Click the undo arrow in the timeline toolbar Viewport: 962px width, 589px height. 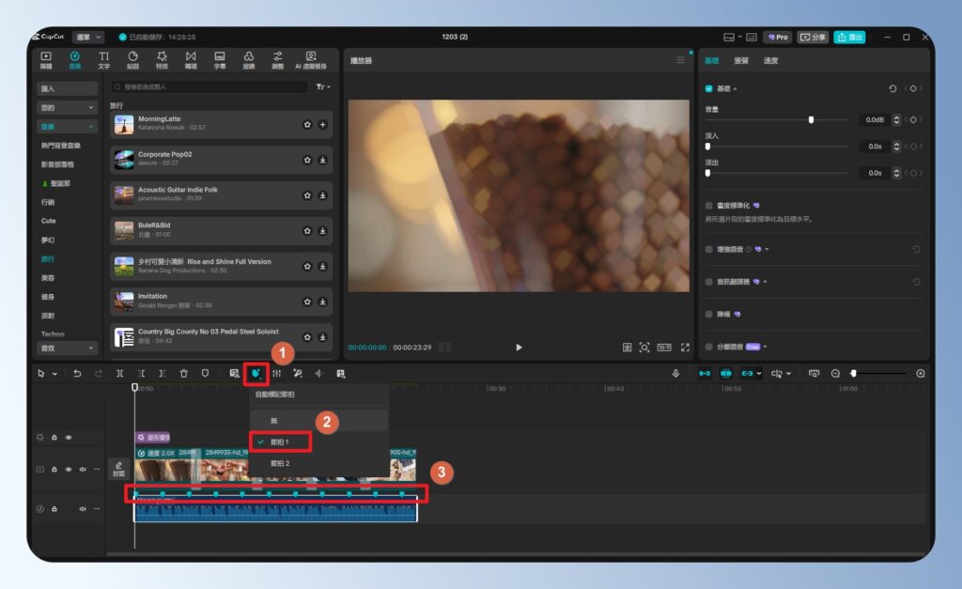(77, 373)
